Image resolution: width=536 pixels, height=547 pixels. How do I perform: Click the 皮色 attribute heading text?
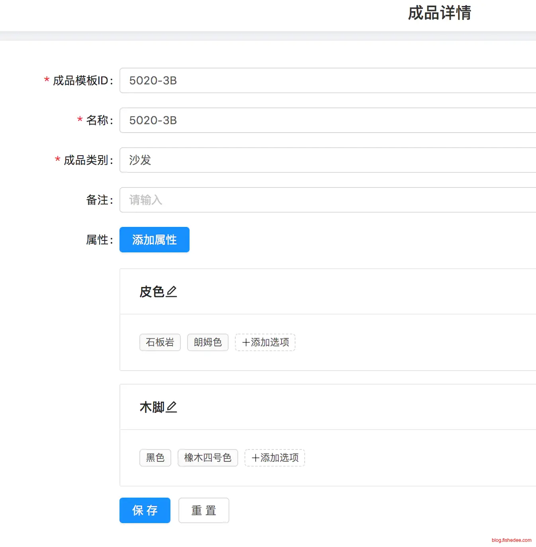tap(152, 292)
